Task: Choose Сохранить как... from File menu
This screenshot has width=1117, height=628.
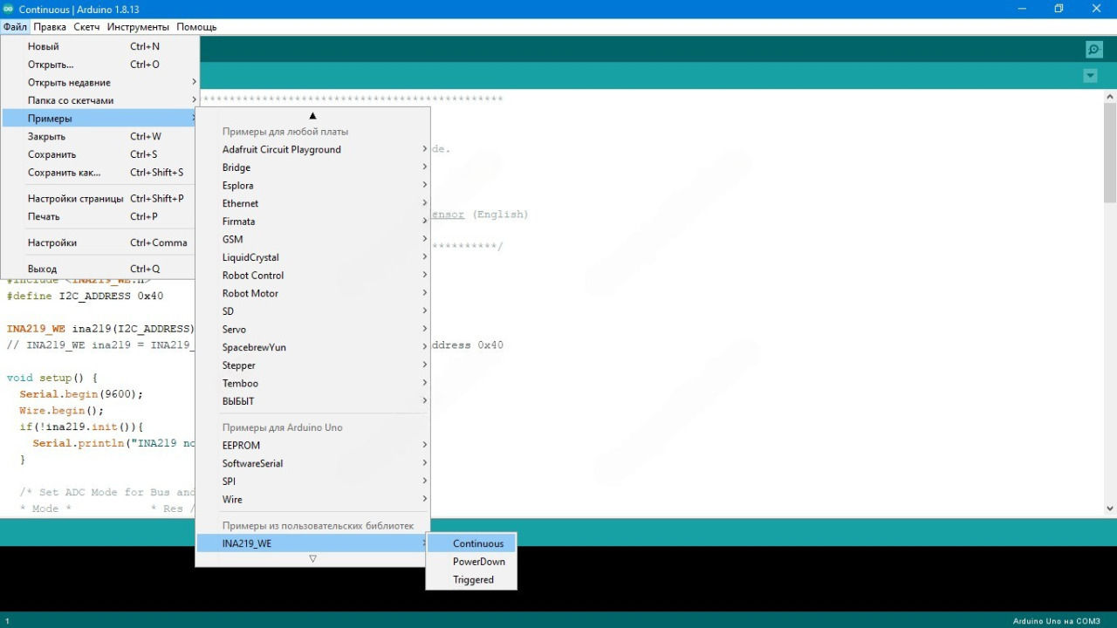Action: click(x=64, y=173)
